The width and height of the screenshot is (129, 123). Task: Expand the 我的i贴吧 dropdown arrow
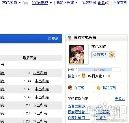51,3
